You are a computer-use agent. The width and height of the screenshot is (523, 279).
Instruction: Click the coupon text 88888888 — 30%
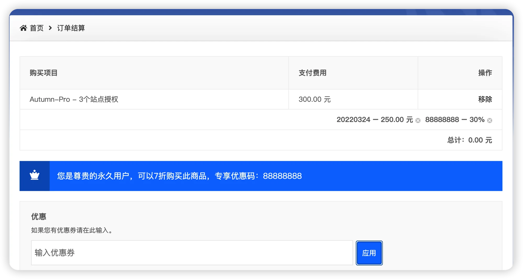pos(455,120)
